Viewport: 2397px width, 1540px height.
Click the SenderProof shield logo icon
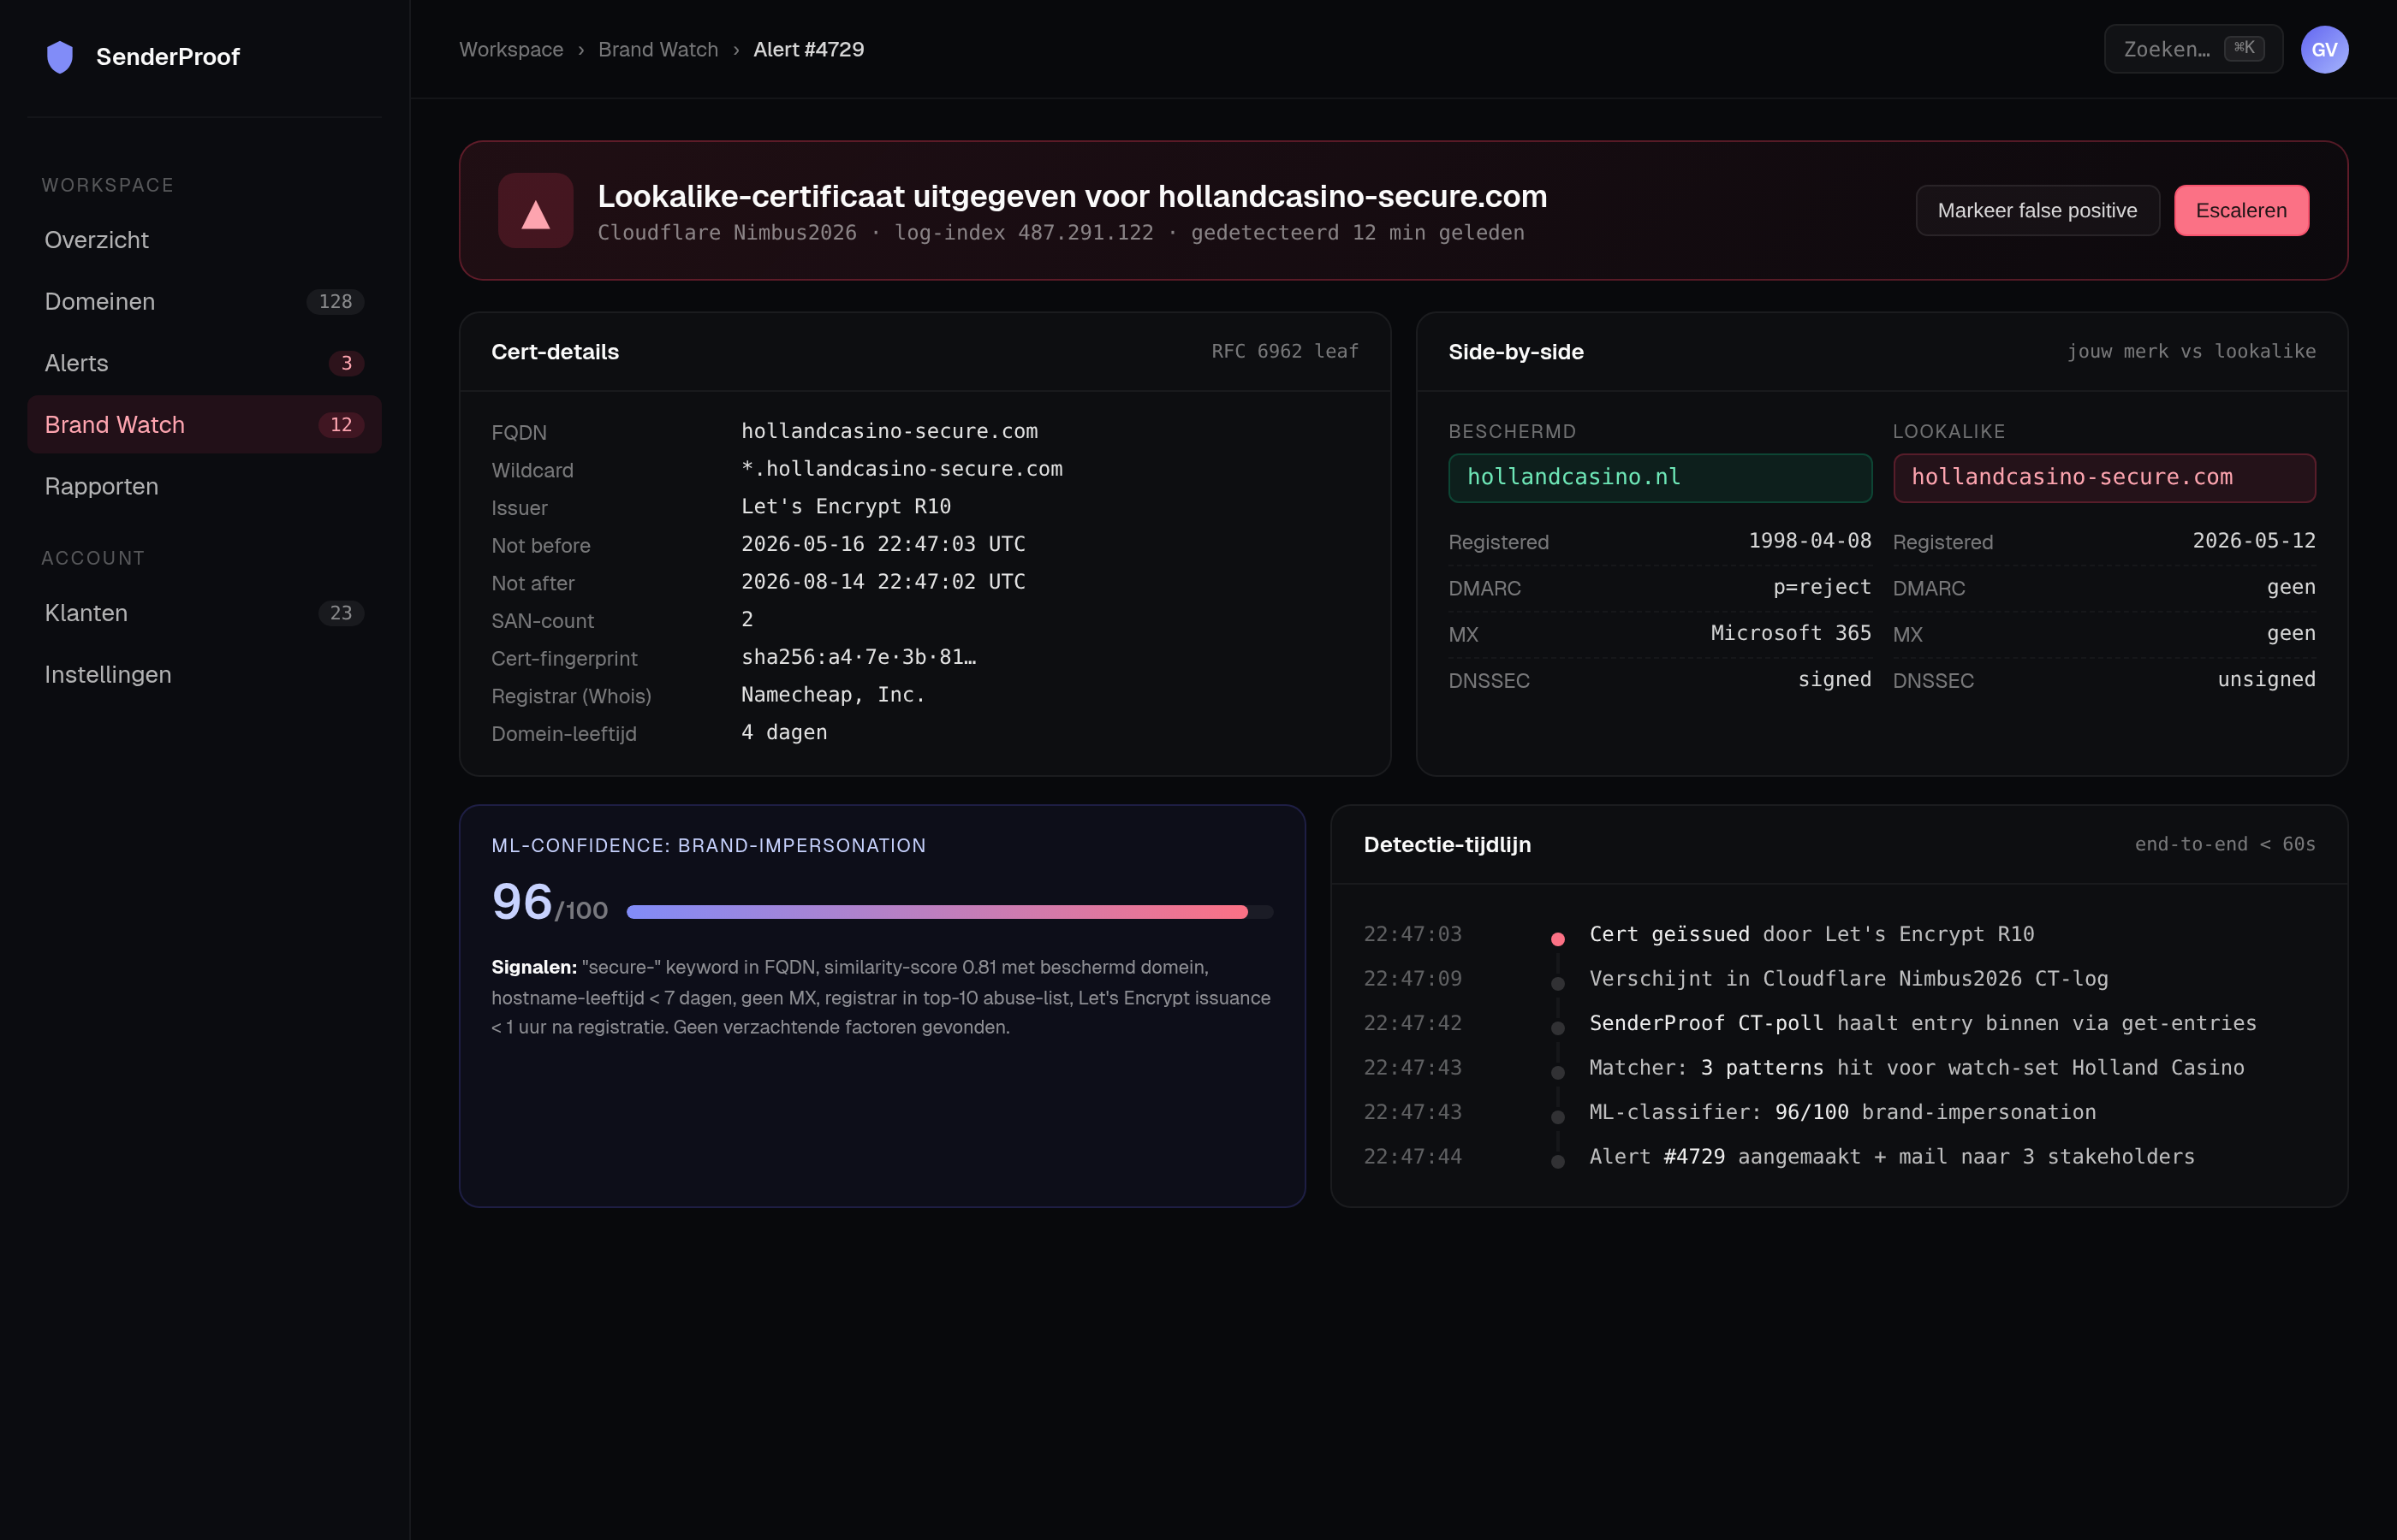click(x=60, y=57)
